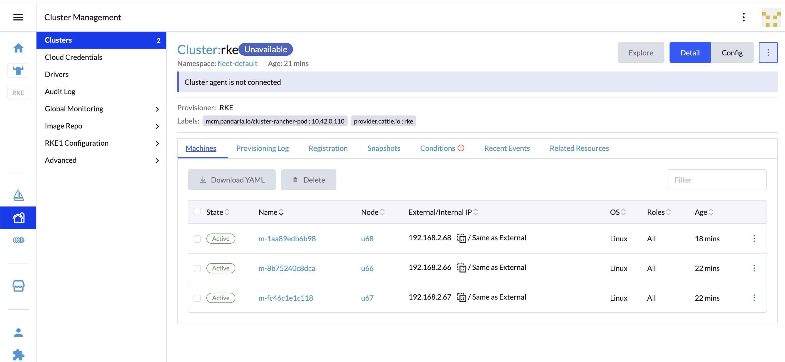Copy IP 192.168.2.67 to clipboard
The image size is (785, 362).
[x=462, y=297]
